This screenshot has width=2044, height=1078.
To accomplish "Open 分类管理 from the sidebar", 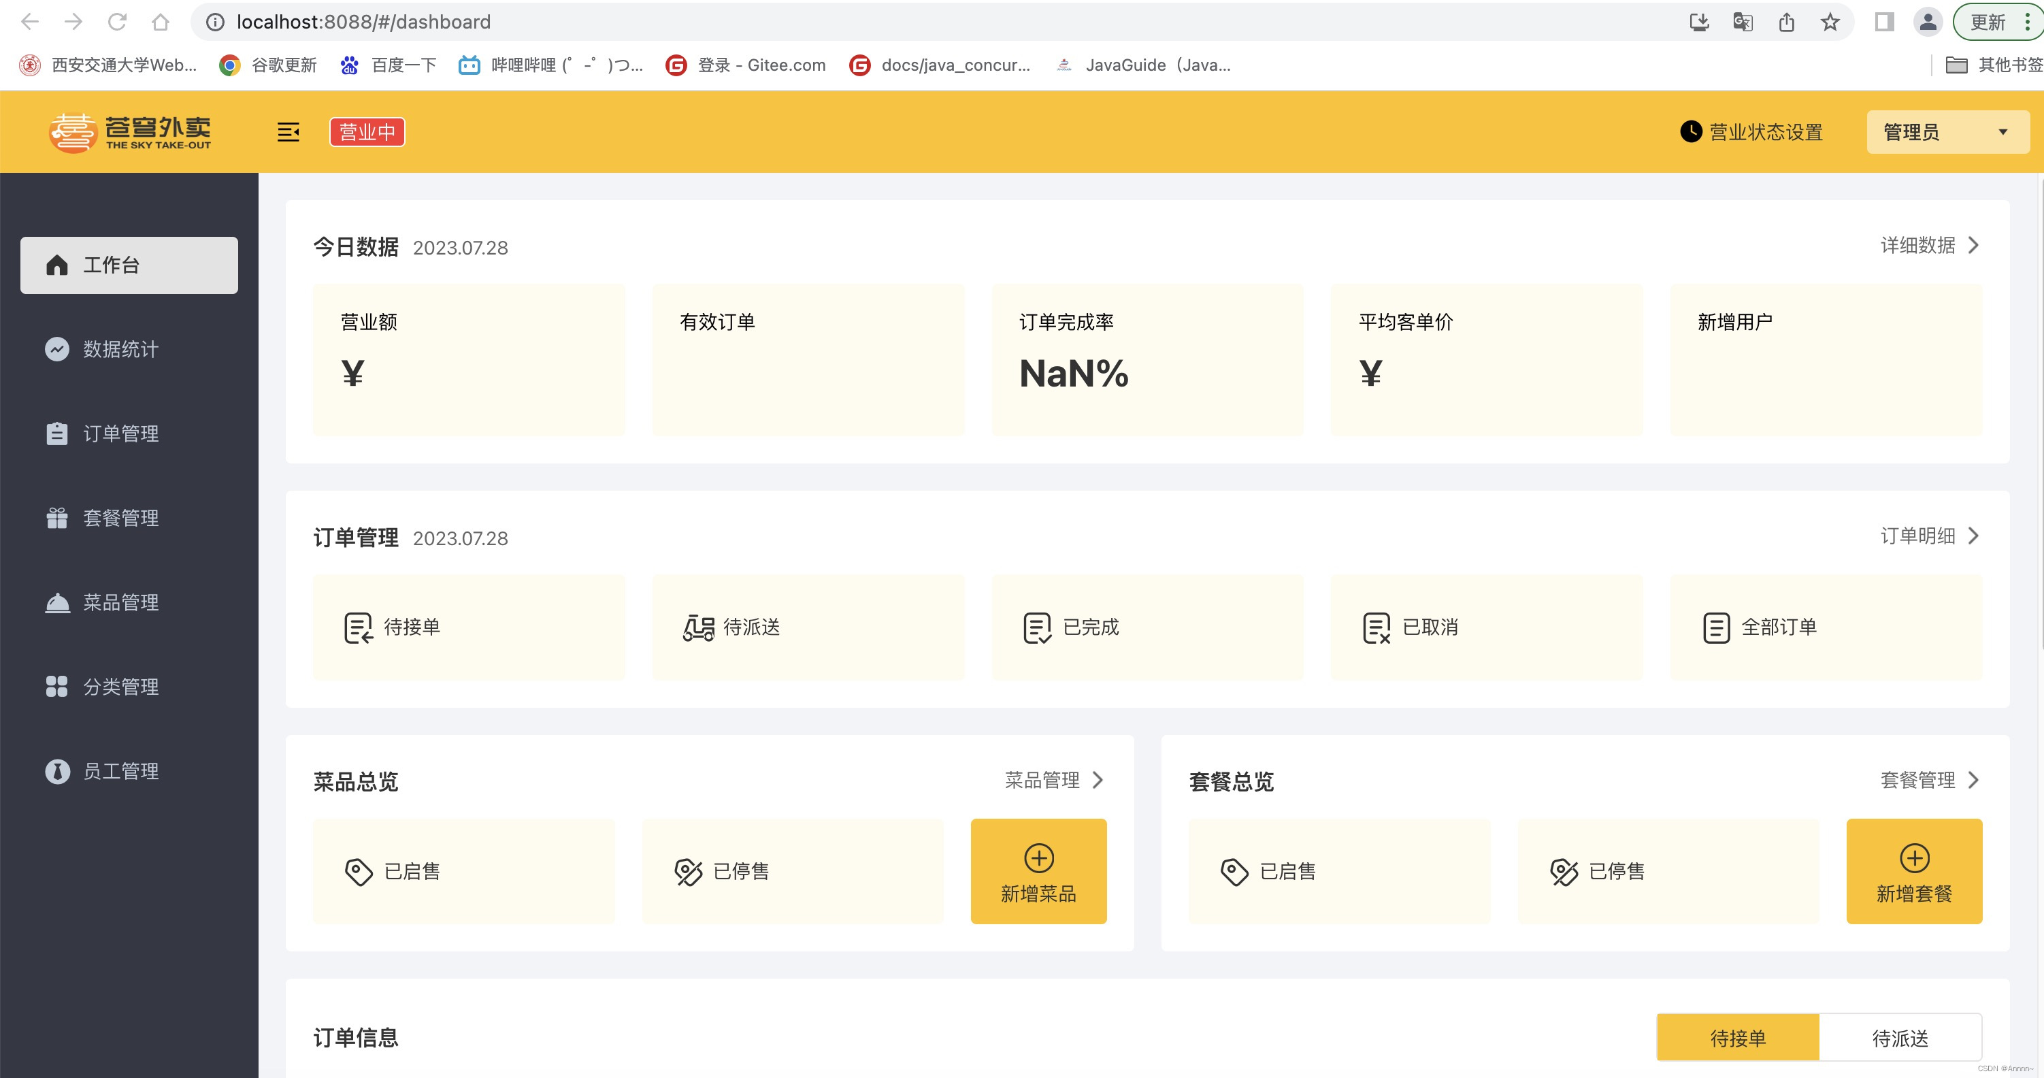I will [x=129, y=687].
